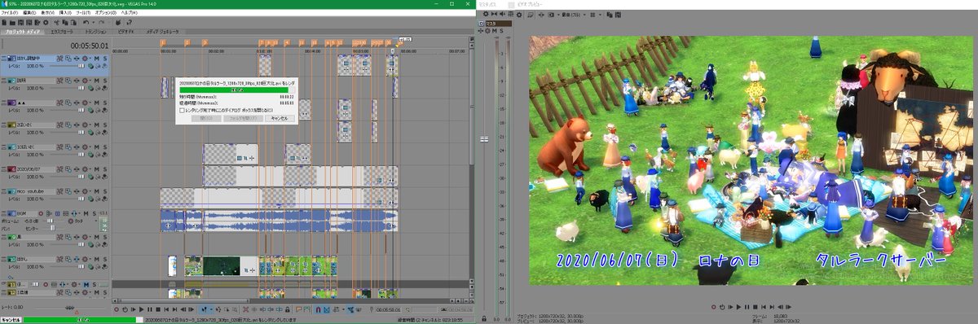Switch to the エクスプローラ tab
The height and width of the screenshot is (324, 978).
click(x=61, y=32)
